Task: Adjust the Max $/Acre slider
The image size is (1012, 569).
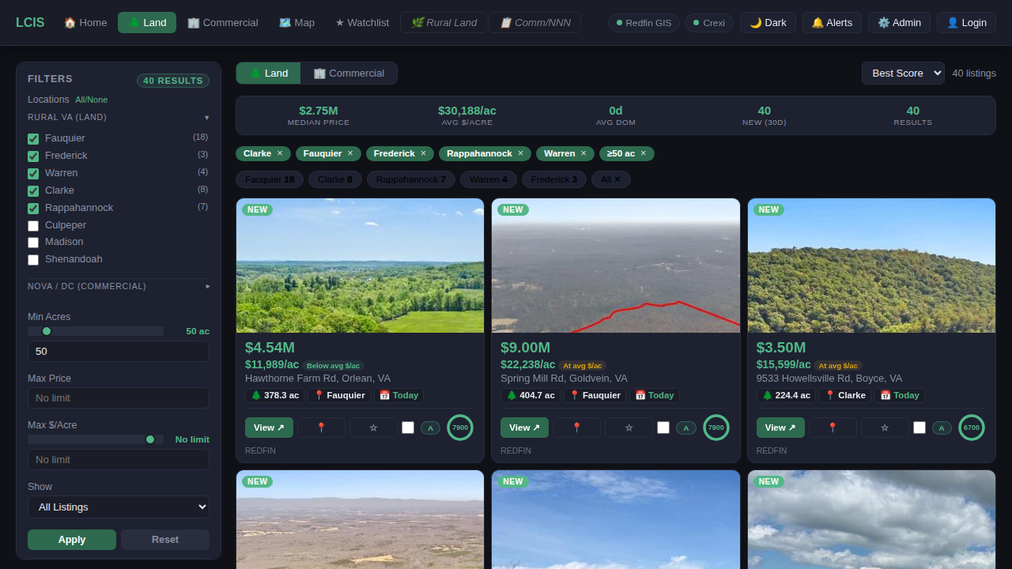Action: click(x=96, y=439)
